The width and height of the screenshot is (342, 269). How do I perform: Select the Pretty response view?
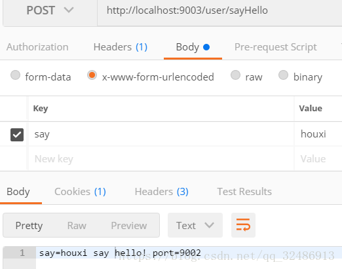(29, 226)
